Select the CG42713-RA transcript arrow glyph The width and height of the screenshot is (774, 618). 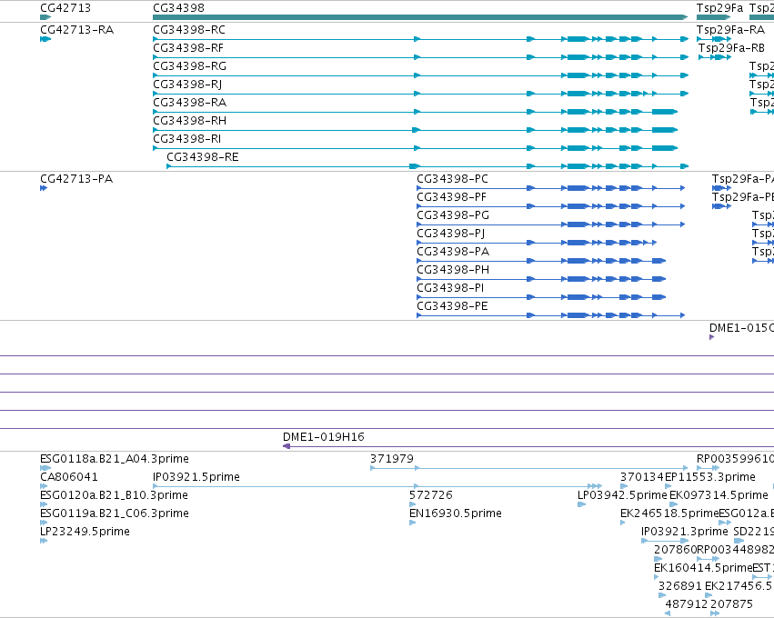tap(45, 39)
